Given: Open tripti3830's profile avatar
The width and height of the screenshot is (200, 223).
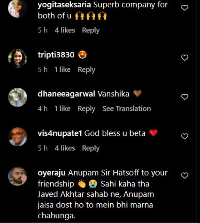Looking at the screenshot, I should point(17,58).
